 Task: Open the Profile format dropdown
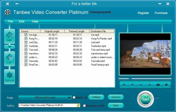45,97
